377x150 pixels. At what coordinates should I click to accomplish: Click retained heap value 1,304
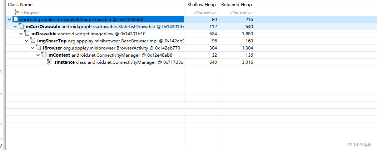coord(248,48)
